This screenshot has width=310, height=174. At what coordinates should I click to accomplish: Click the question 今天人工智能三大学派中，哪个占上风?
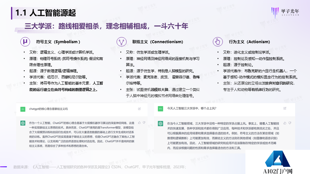click(x=192, y=108)
